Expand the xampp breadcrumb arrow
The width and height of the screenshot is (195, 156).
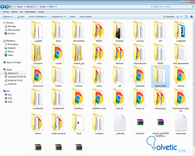[x=47, y=7]
